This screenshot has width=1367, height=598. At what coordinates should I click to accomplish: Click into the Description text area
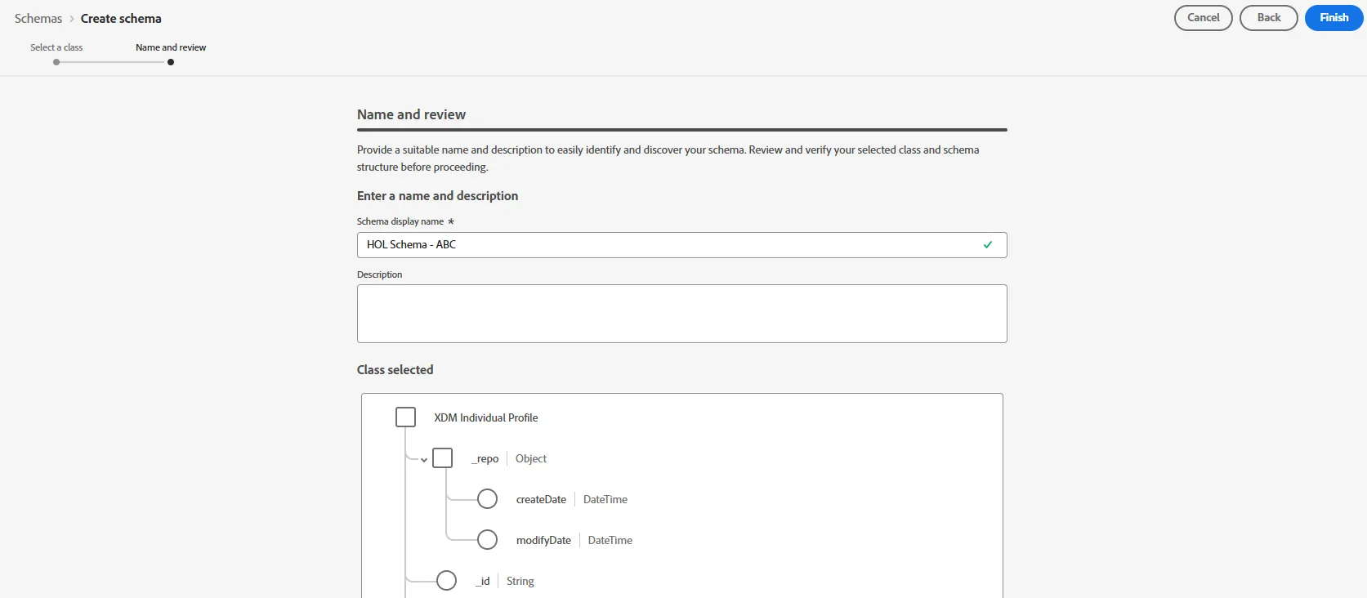[681, 314]
